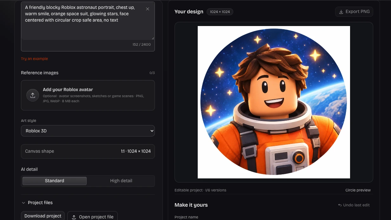The image size is (391, 220).
Task: Export the design as PNG
Action: coord(354,12)
